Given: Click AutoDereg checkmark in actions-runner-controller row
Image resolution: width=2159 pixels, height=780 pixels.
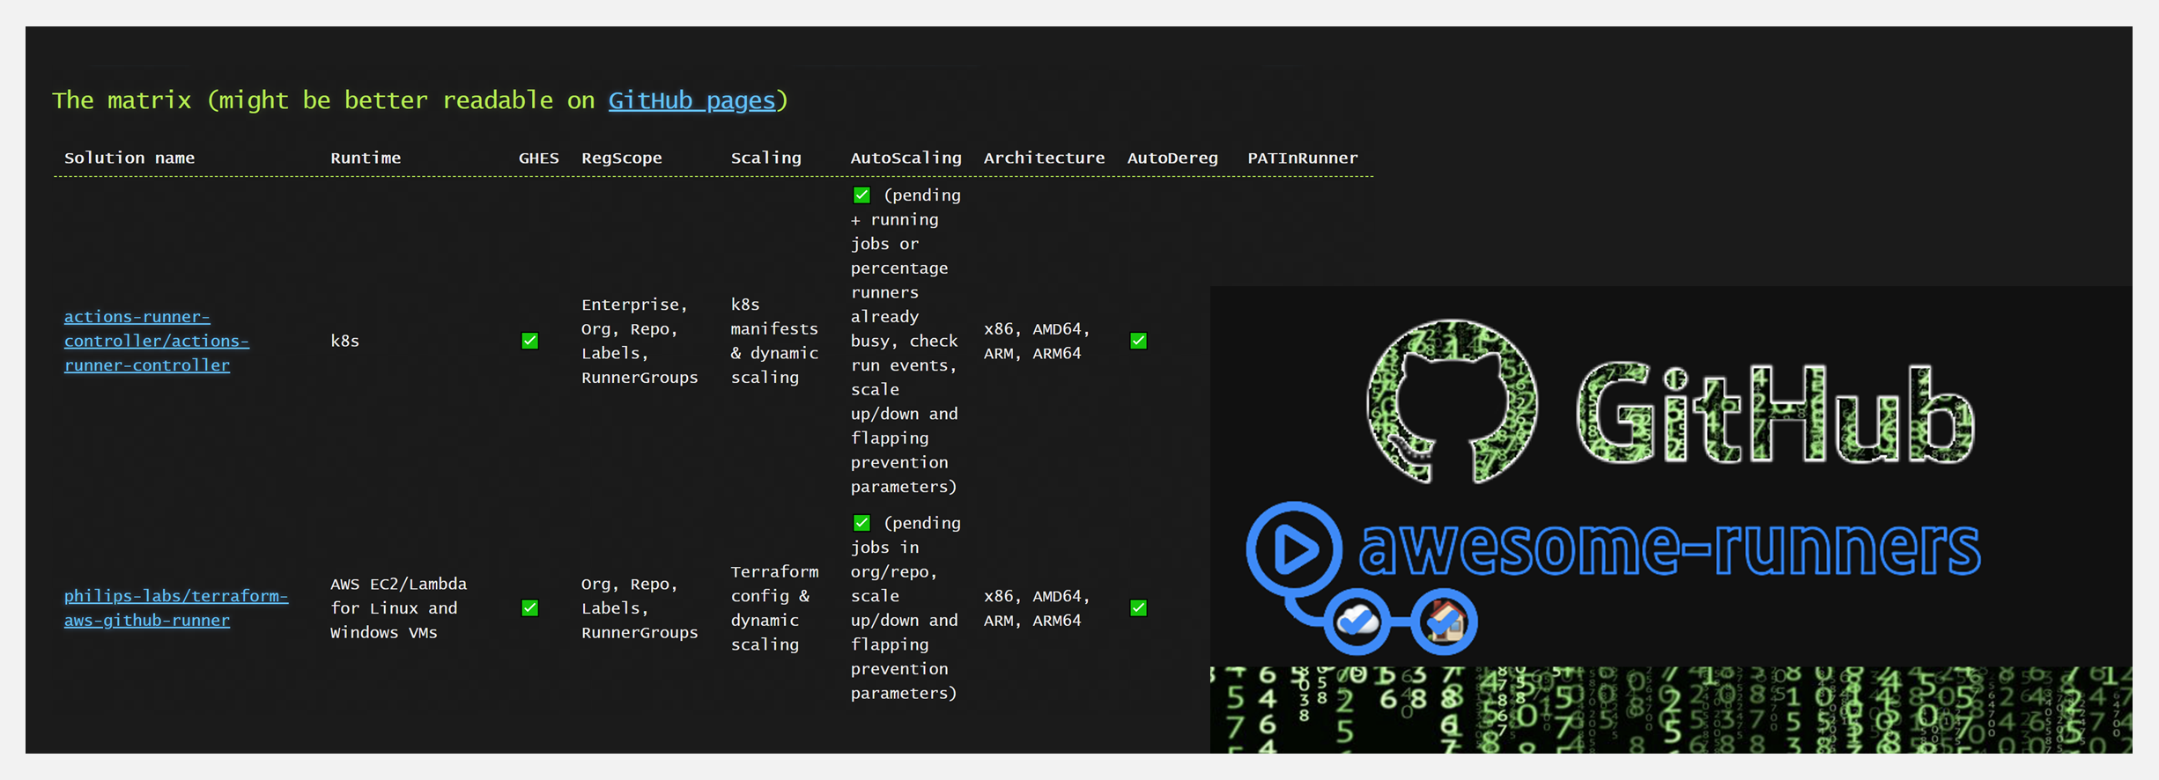Looking at the screenshot, I should 1138,341.
